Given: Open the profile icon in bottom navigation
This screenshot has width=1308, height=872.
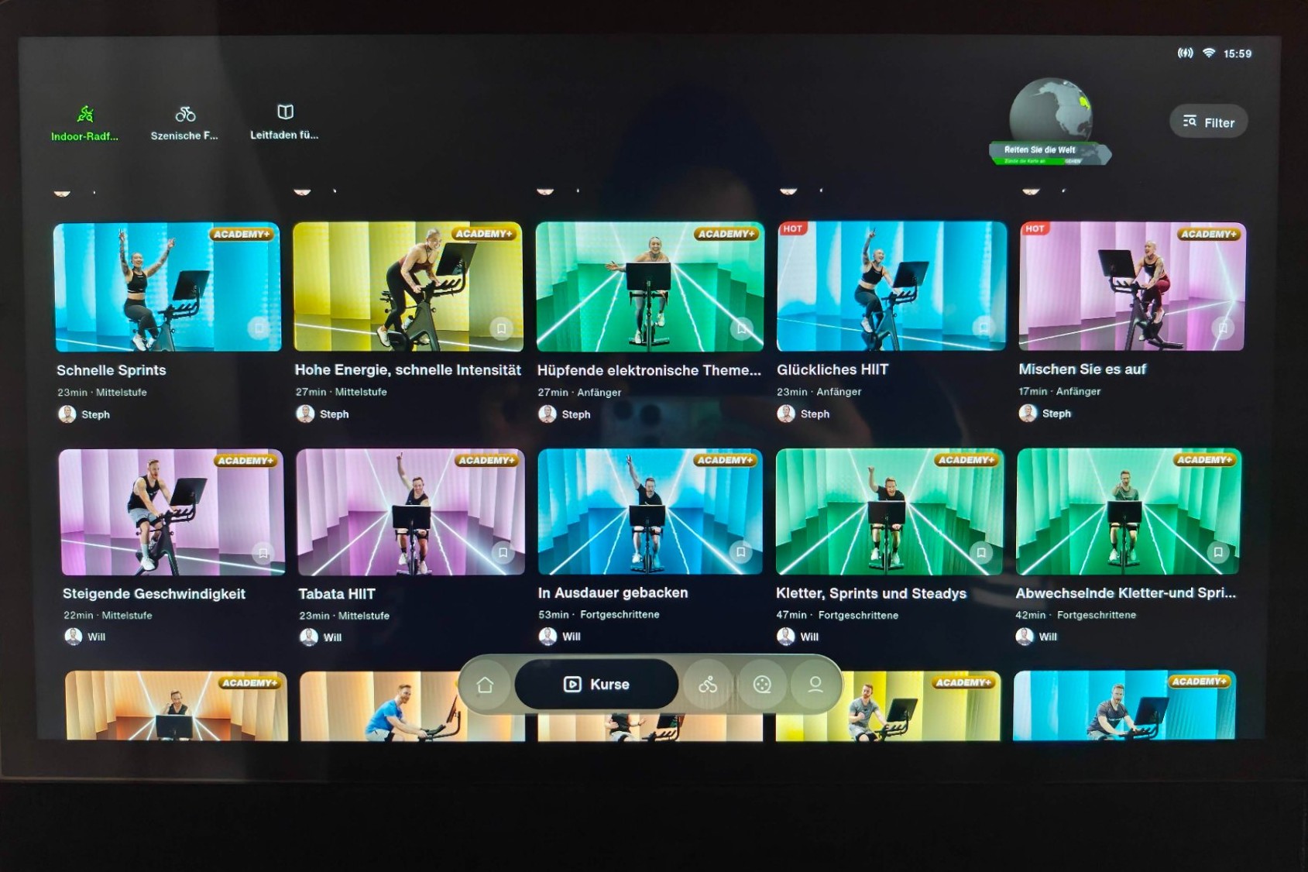Looking at the screenshot, I should tap(815, 685).
